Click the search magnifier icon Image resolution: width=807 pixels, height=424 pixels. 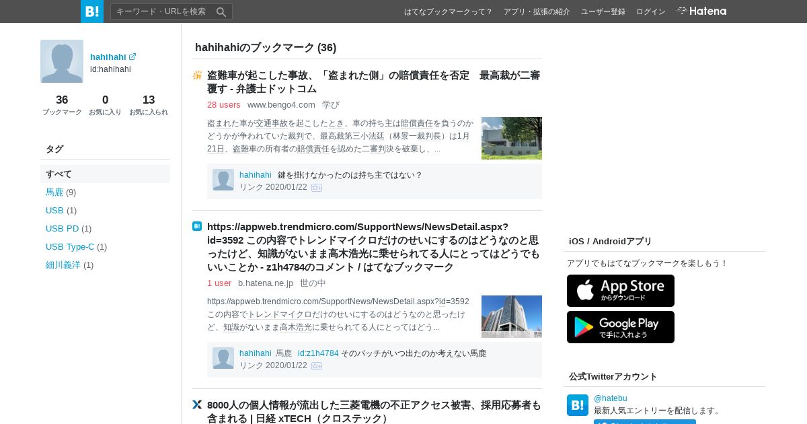tap(221, 11)
